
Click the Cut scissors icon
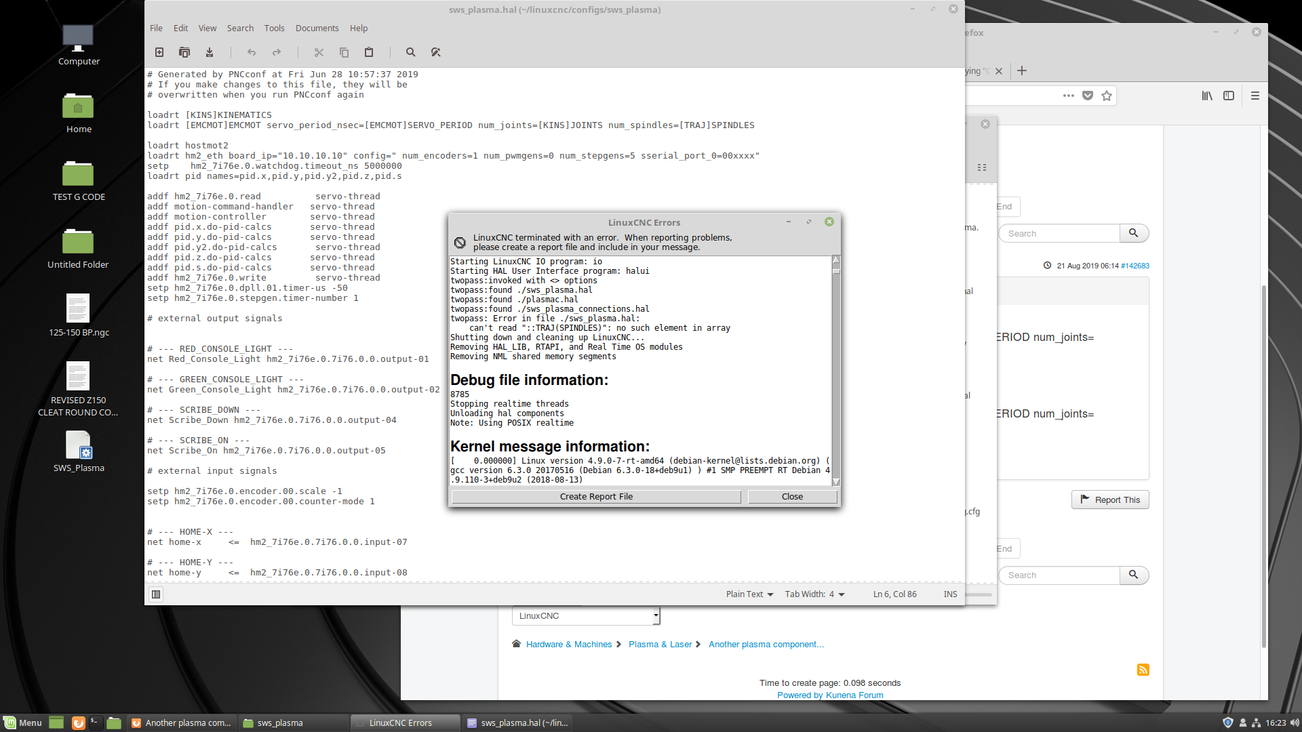pyautogui.click(x=319, y=52)
